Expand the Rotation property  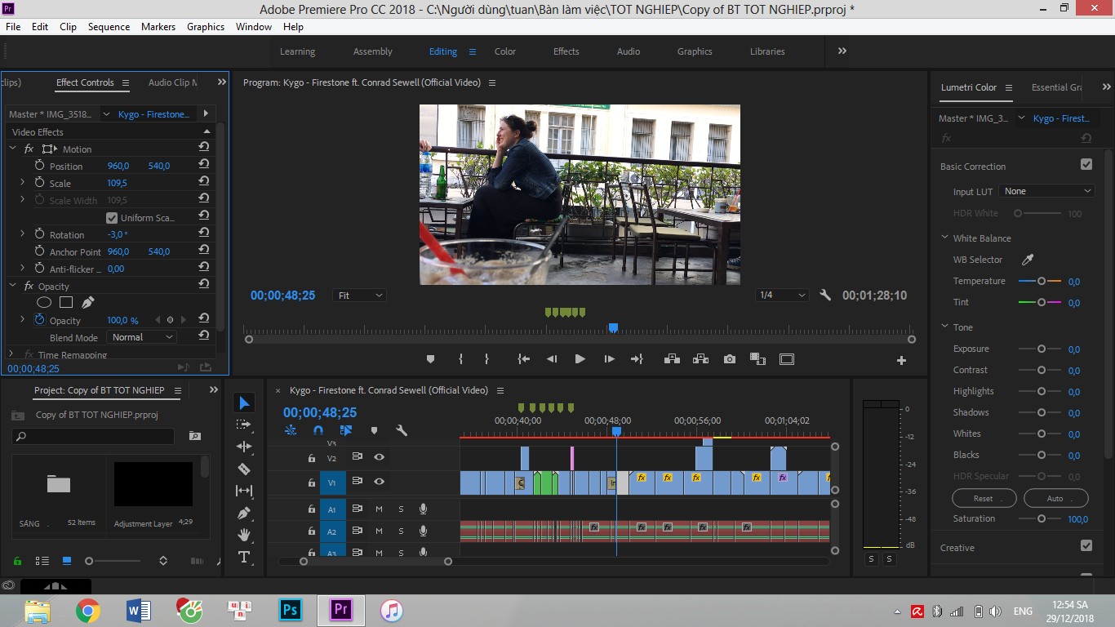point(22,234)
